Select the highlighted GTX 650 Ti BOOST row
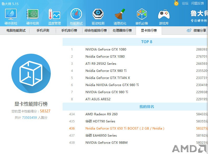 coord(135,128)
